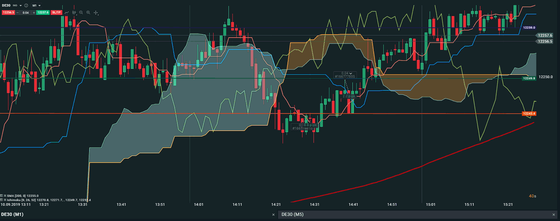Open the DE30 instrument info icon
560x221 pixels.
coord(26,6)
